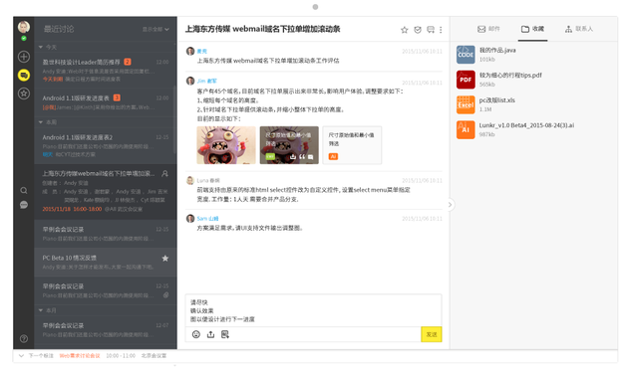The image size is (628, 375).
Task: Send the message with yellow 发送 button
Action: coord(432,334)
